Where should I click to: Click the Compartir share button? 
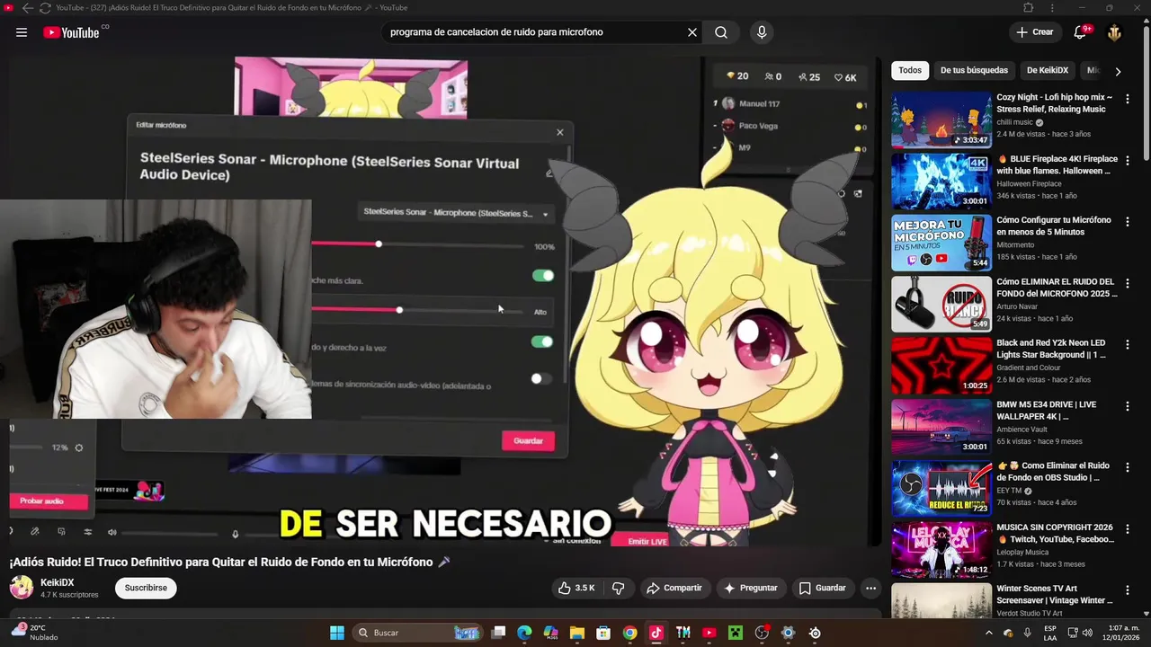click(674, 588)
